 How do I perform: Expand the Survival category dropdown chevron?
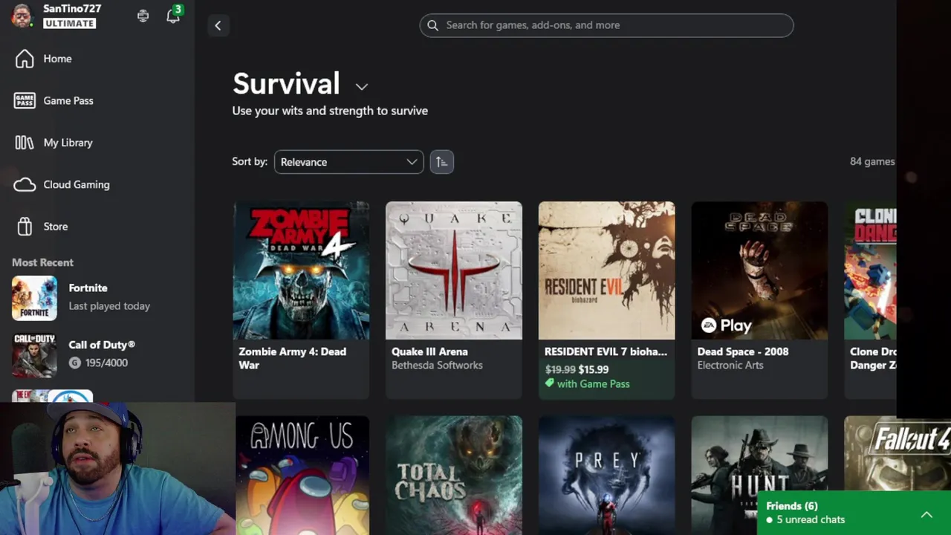click(362, 86)
